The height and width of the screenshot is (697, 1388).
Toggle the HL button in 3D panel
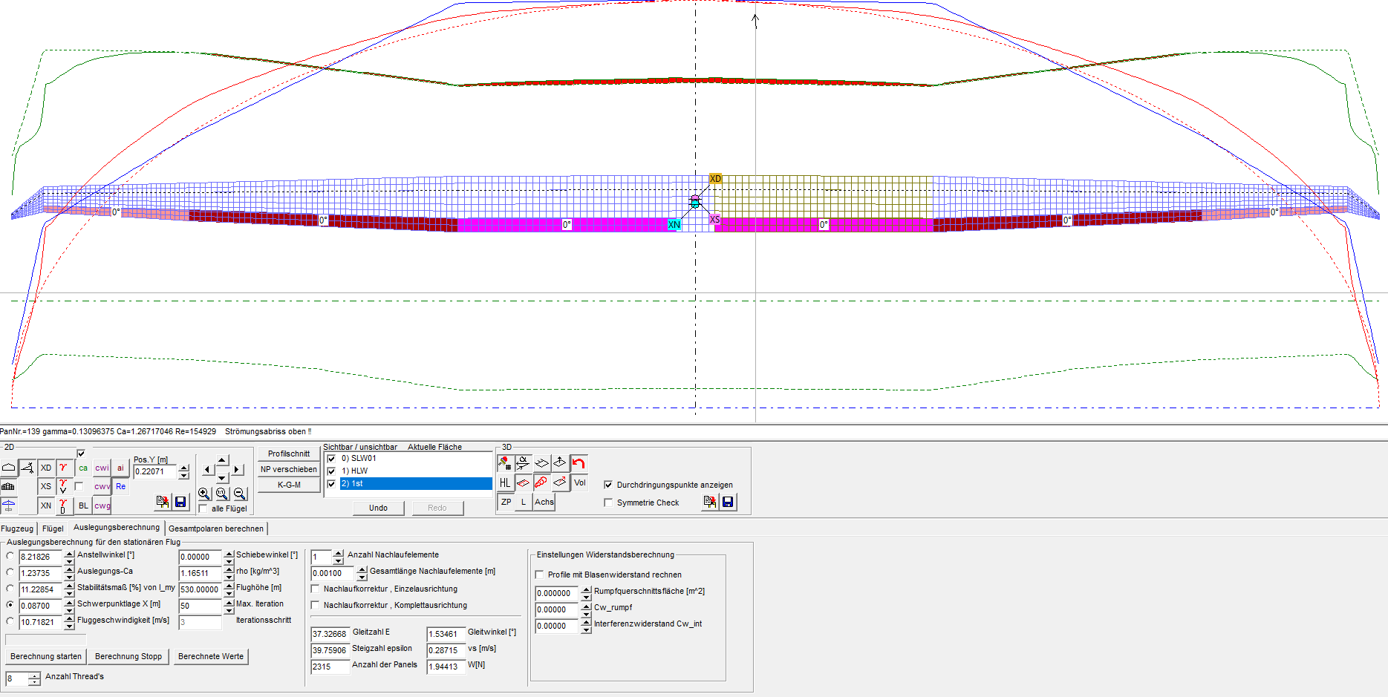coord(505,482)
